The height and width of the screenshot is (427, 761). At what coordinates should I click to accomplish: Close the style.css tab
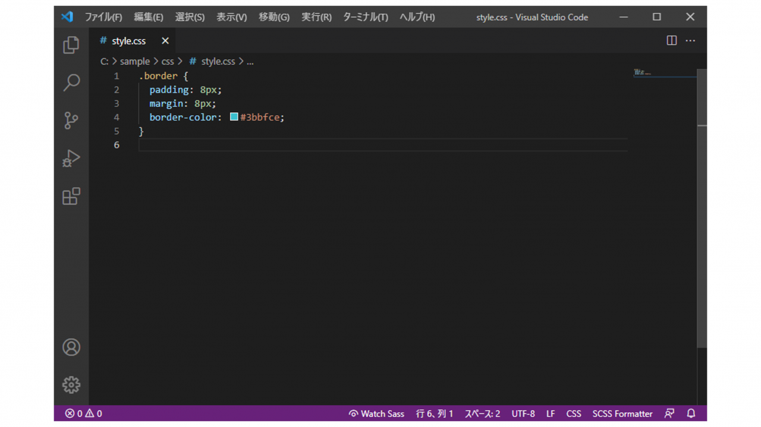[165, 40]
